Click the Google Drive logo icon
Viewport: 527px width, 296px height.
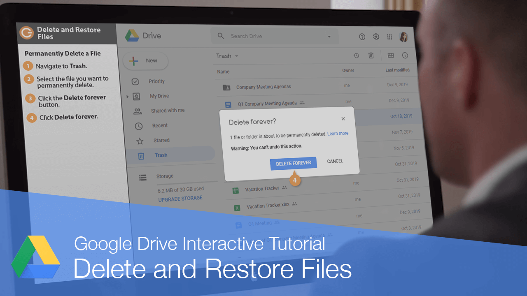pyautogui.click(x=132, y=36)
